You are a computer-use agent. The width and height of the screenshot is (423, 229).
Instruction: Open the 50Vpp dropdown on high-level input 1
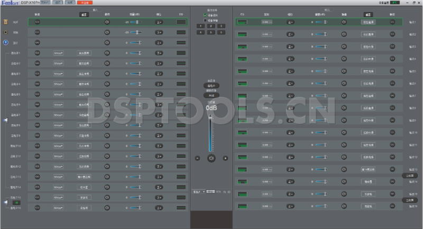pyautogui.click(x=58, y=53)
